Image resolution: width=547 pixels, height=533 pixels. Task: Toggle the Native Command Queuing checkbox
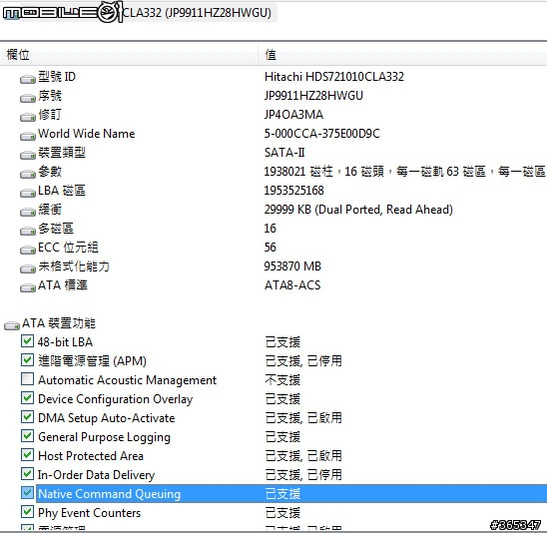(x=27, y=492)
